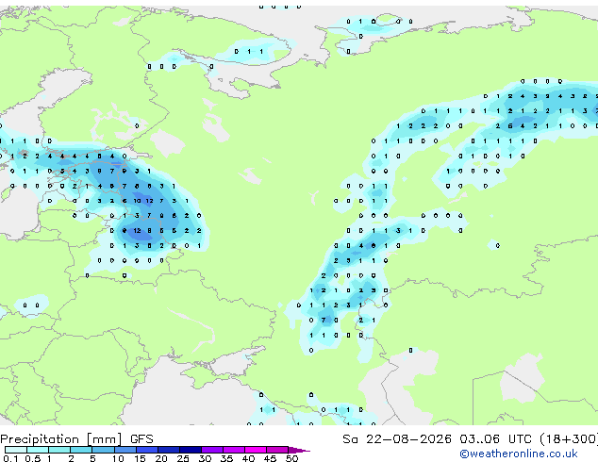598x462 pixels.
Task: Click the 'Precipitation [mm] GFS' title text
Action: pyautogui.click(x=76, y=439)
